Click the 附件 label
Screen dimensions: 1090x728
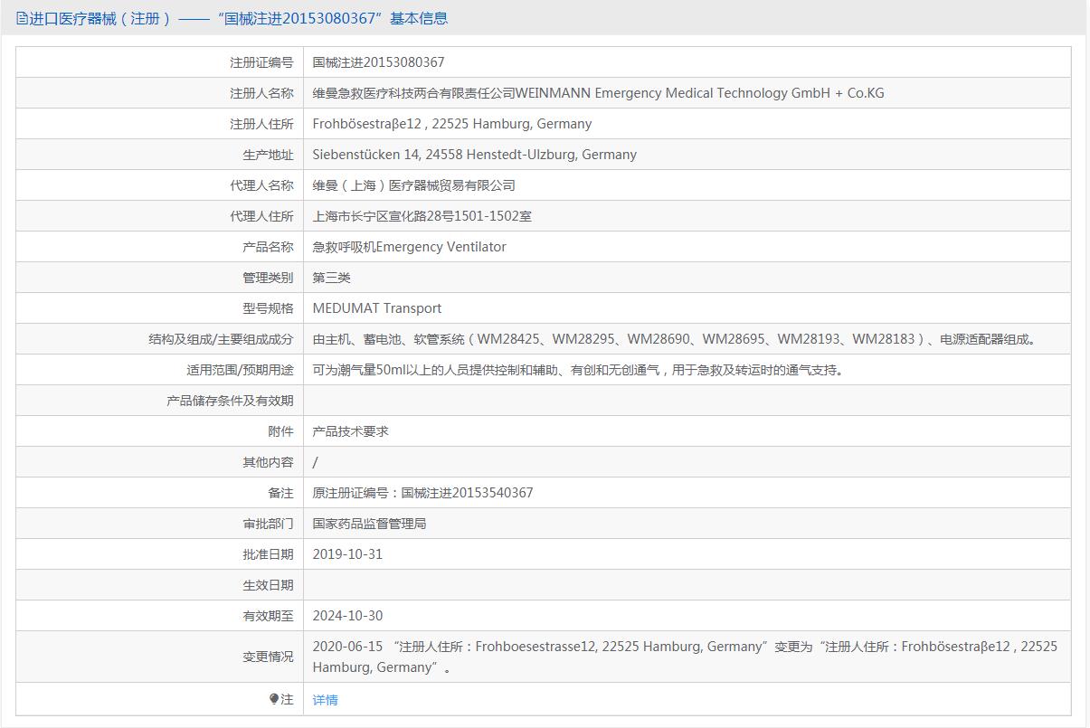(280, 431)
